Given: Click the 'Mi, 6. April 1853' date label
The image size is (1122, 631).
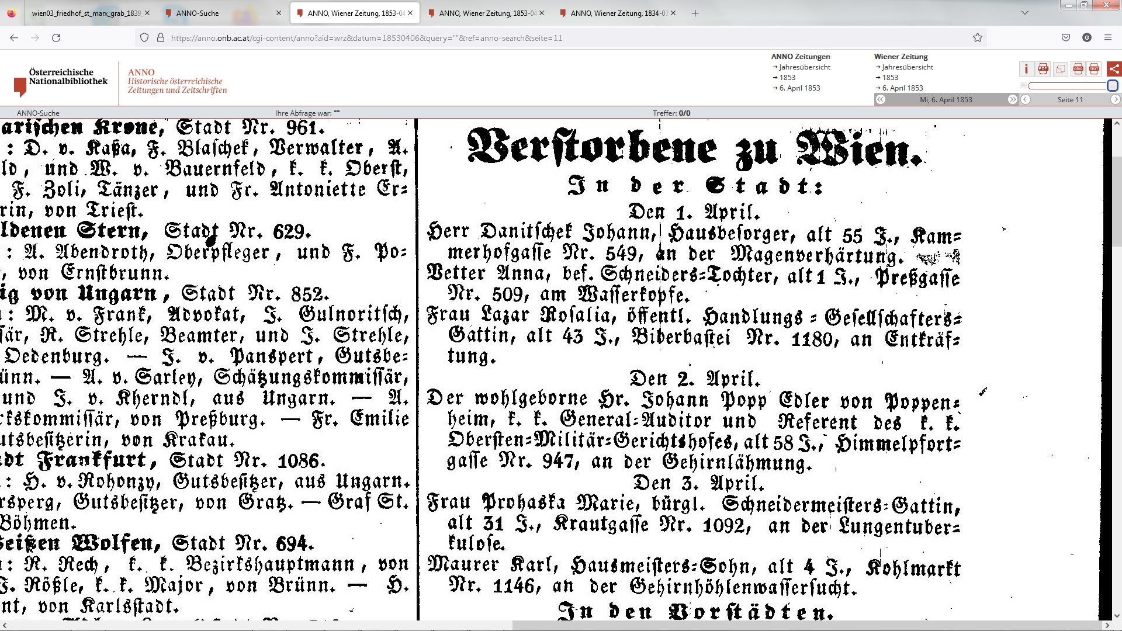Looking at the screenshot, I should pos(946,99).
